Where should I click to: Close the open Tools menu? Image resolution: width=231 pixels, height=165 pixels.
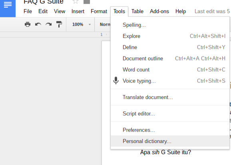[119, 11]
